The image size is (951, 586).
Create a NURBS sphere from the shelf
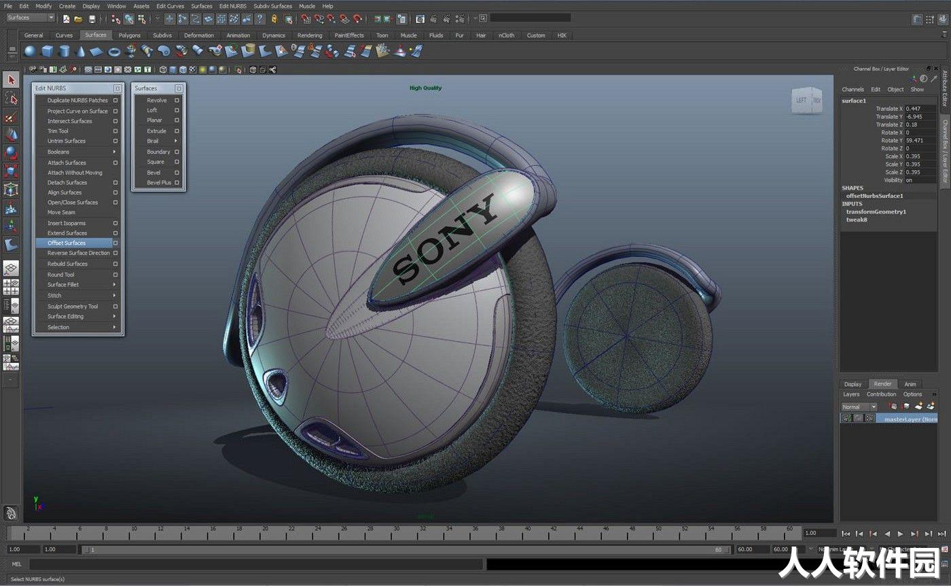pos(30,51)
